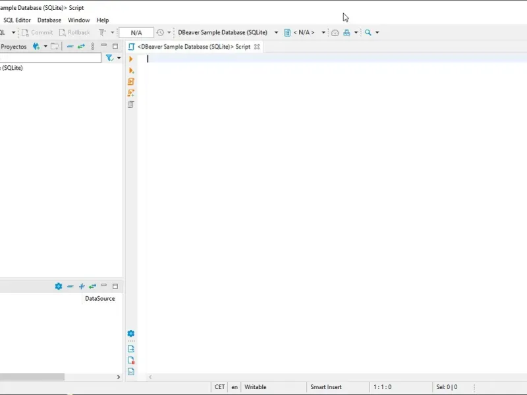Collapse all in project panel
527x395 pixels.
(x=70, y=286)
